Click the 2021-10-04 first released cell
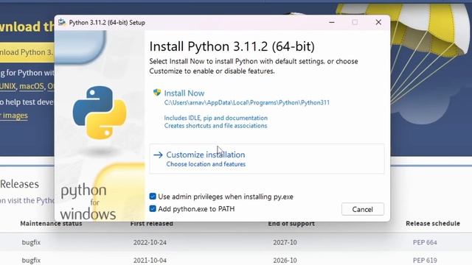Viewport: 472px width, 265px height. [150, 260]
